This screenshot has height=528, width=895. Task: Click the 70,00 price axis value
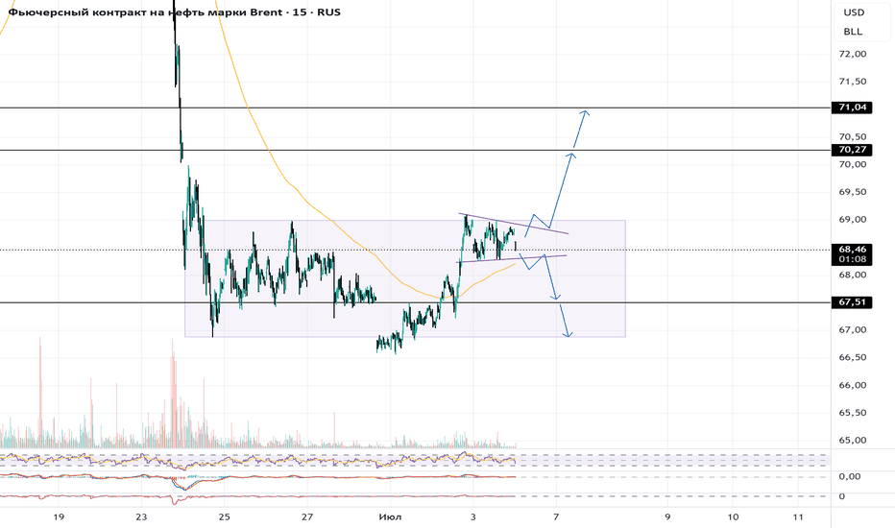point(852,164)
